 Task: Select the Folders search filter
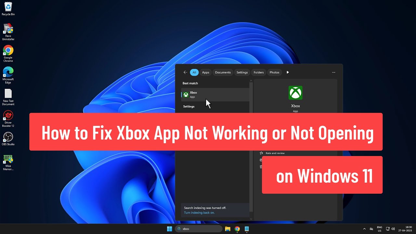[x=259, y=72]
